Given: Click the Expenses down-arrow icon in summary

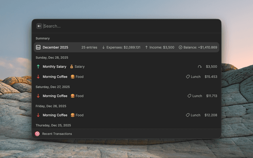Looking at the screenshot, I should [104, 47].
